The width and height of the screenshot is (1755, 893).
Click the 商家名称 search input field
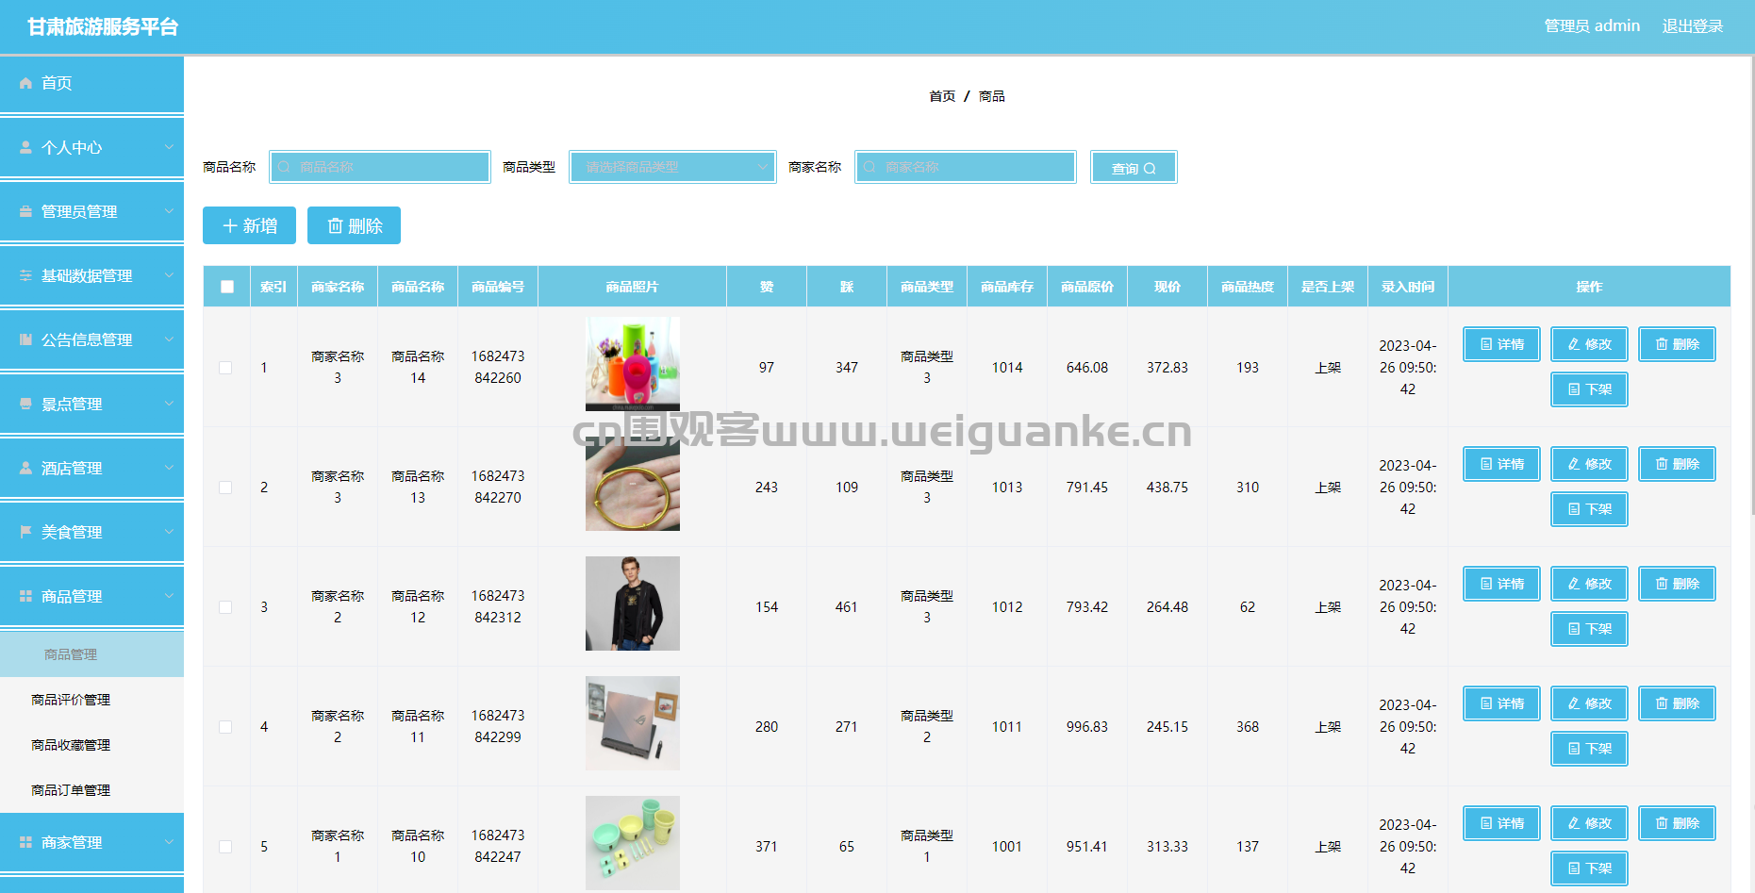tap(966, 167)
